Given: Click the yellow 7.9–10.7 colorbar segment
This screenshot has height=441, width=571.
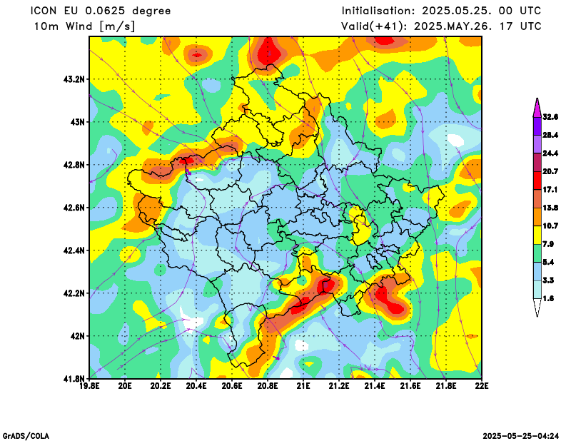Looking at the screenshot, I should pos(537,235).
